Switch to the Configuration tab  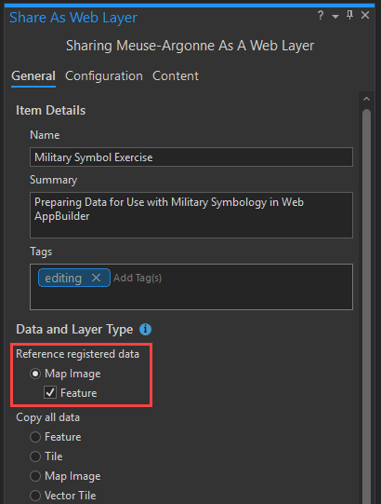(104, 76)
